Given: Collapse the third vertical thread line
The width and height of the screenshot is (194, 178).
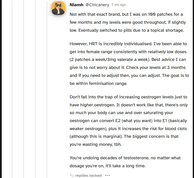Looking at the screenshot, I should point(35,89).
